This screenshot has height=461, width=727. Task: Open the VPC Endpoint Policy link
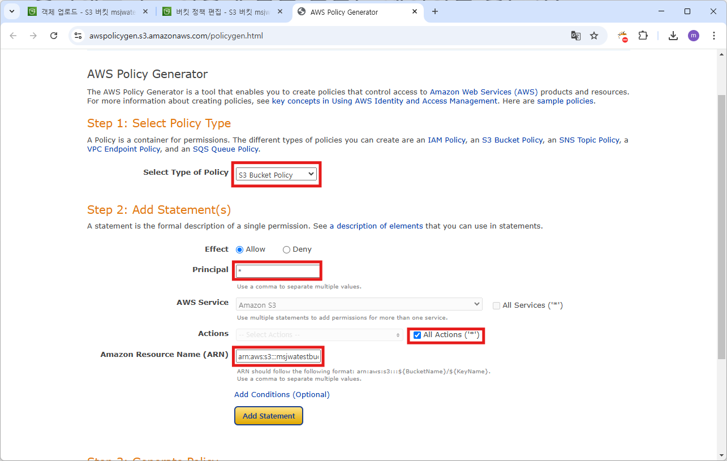pos(123,149)
